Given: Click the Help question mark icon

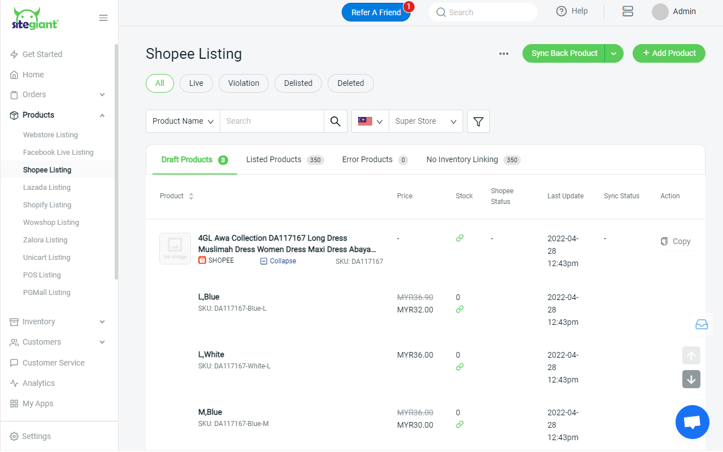Looking at the screenshot, I should [x=561, y=11].
